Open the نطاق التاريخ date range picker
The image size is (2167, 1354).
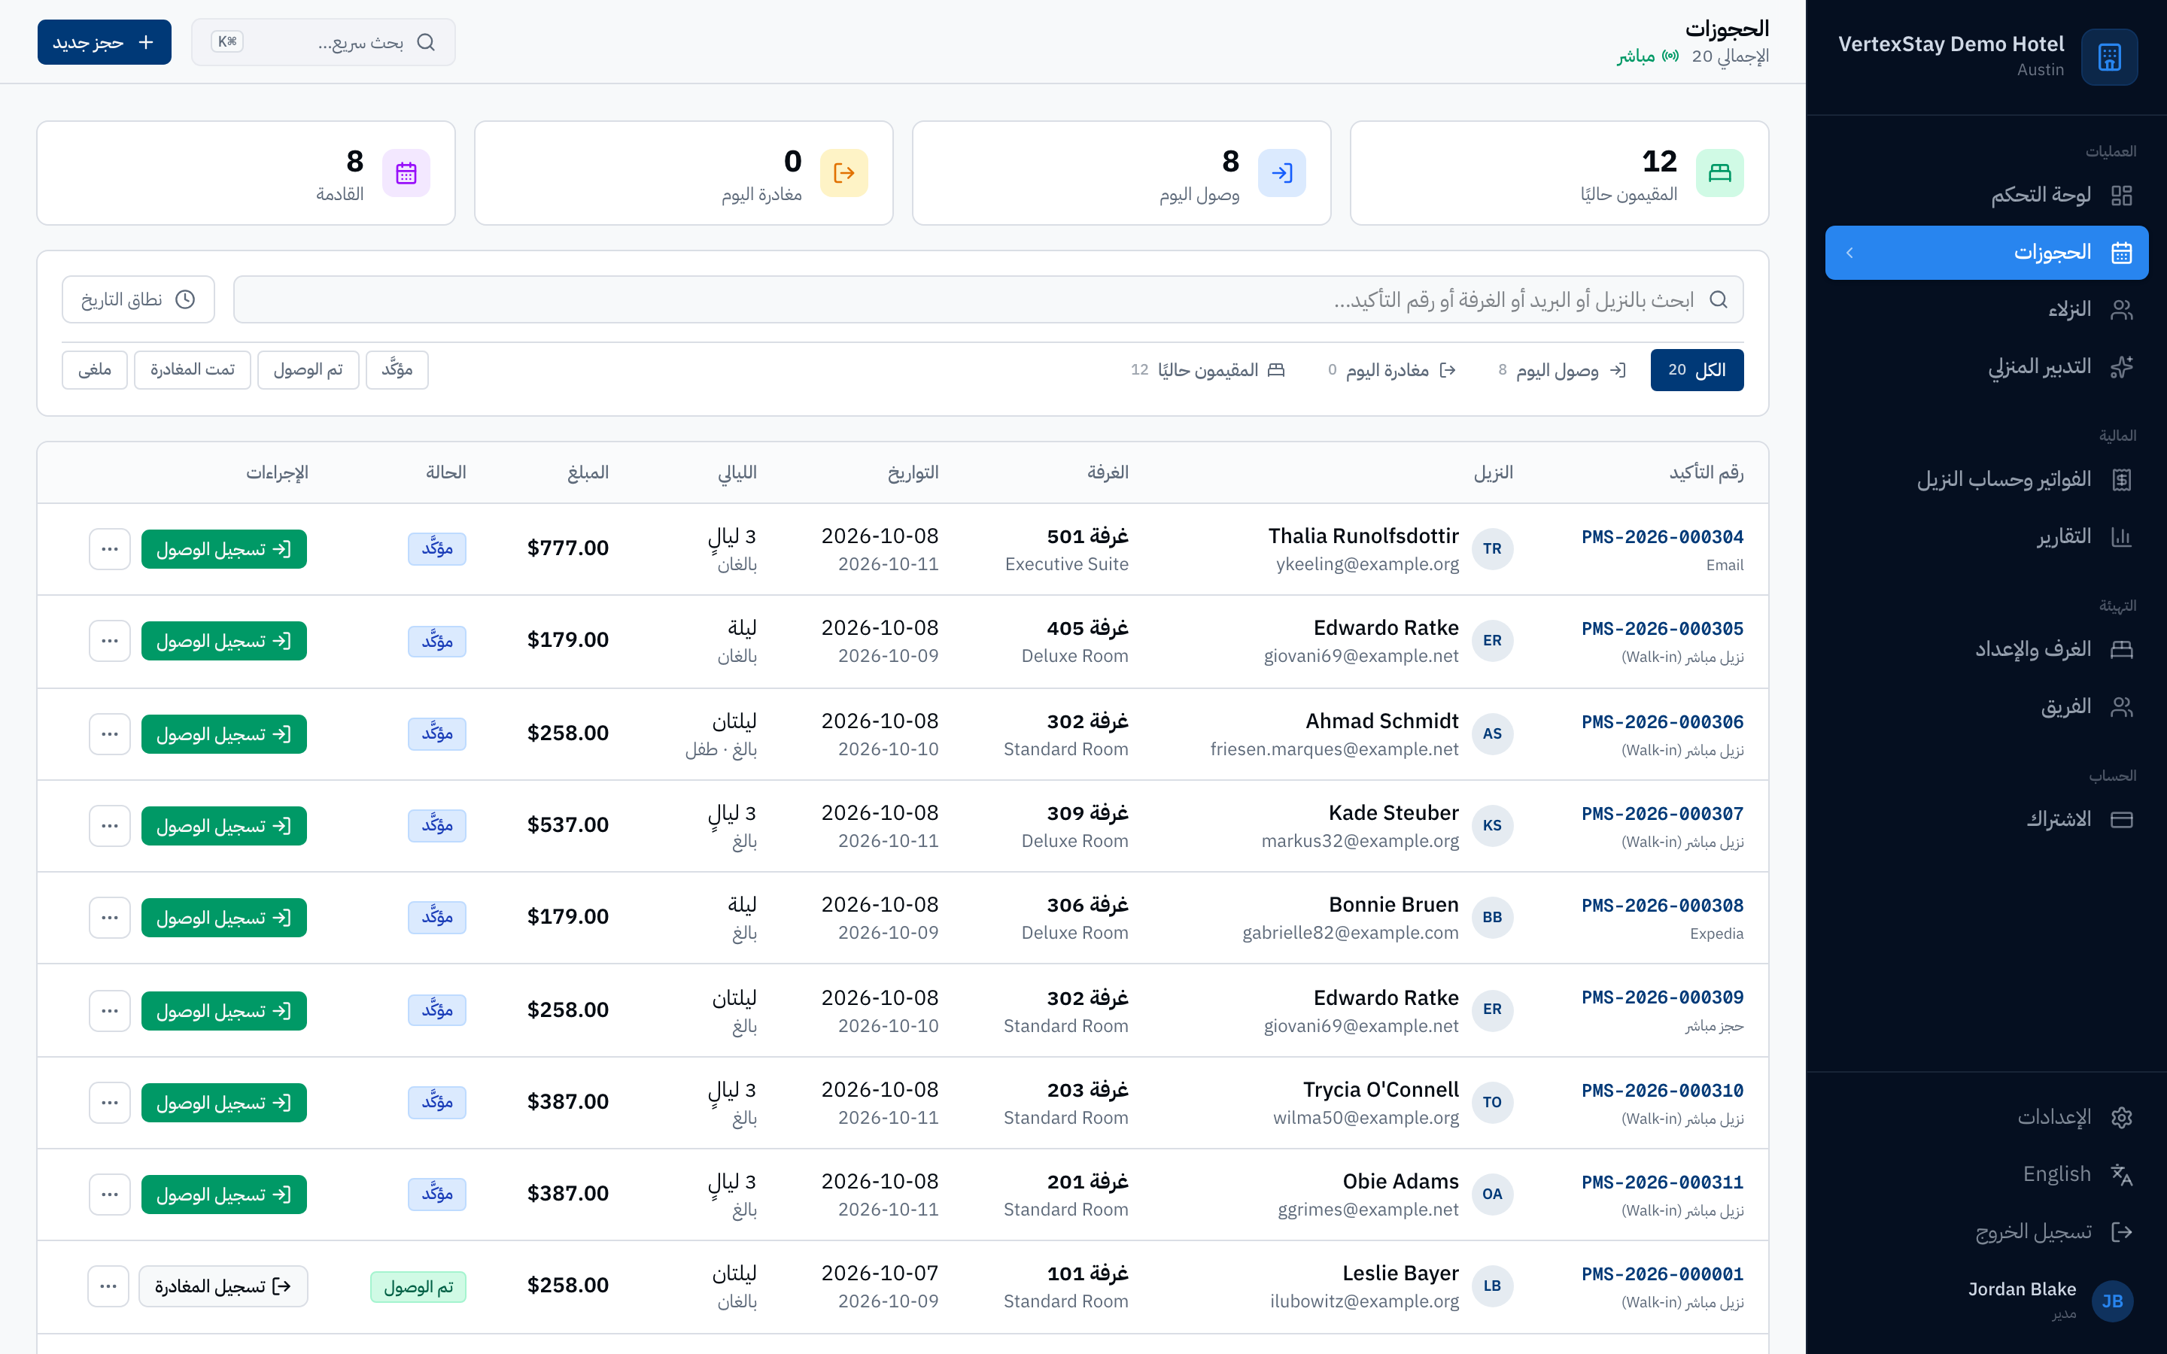pyautogui.click(x=138, y=299)
